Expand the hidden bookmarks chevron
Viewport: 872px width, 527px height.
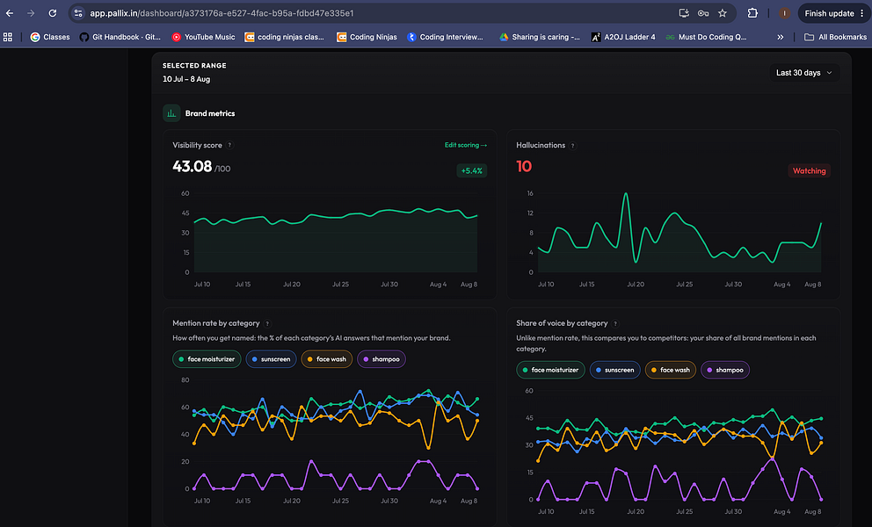click(x=781, y=37)
